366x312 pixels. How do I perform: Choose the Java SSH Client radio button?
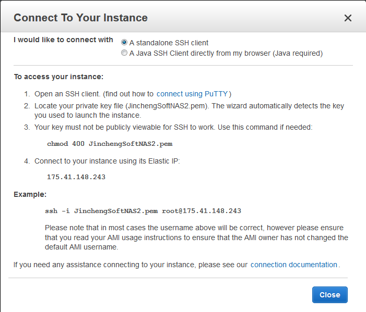[124, 53]
